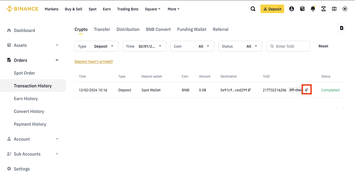The width and height of the screenshot is (355, 179).
Task: Switch to the Distribution tab
Action: 128,30
